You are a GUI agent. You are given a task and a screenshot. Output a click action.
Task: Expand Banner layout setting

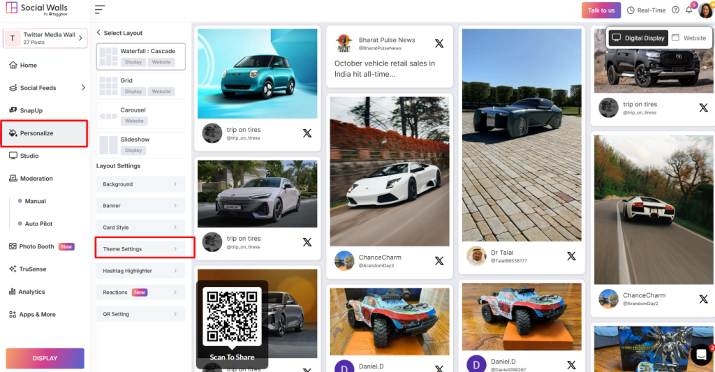pyautogui.click(x=141, y=206)
